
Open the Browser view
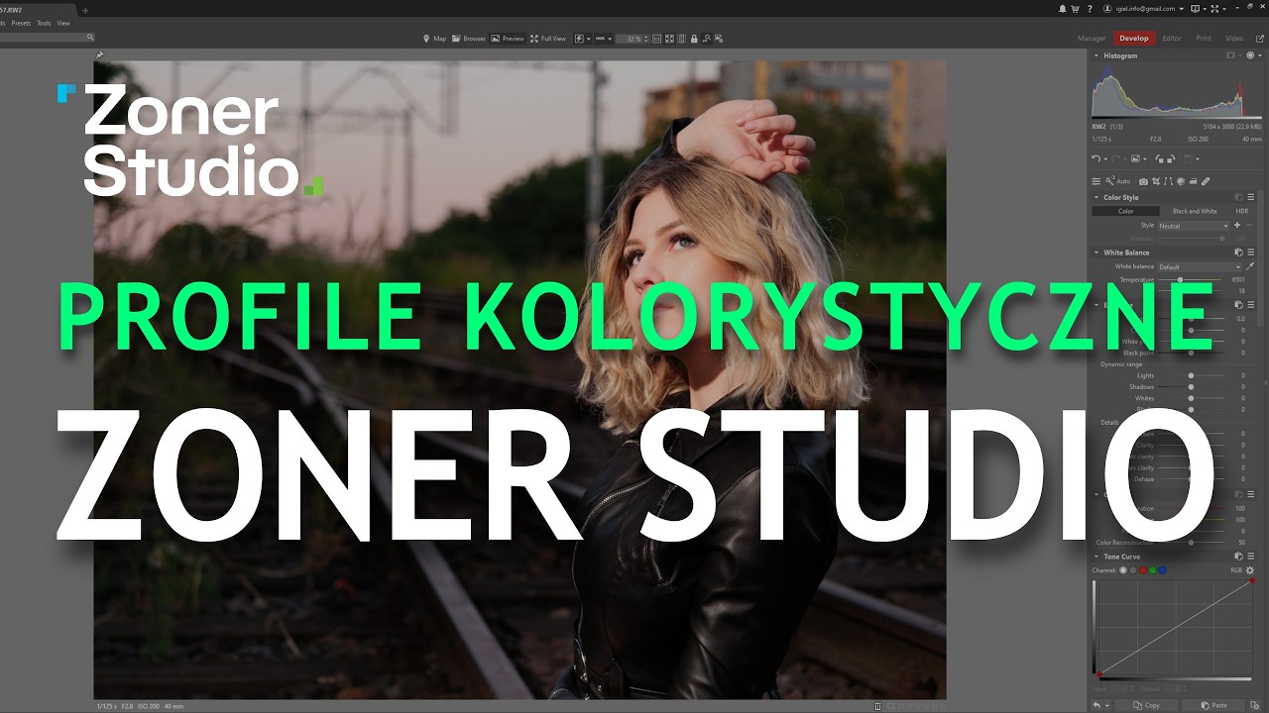[470, 39]
